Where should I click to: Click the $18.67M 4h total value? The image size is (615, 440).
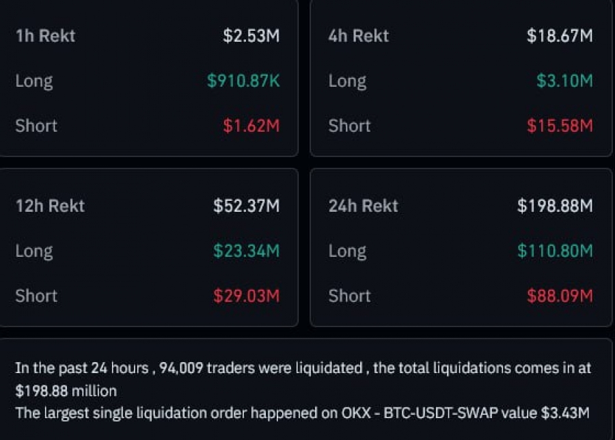[x=560, y=36]
